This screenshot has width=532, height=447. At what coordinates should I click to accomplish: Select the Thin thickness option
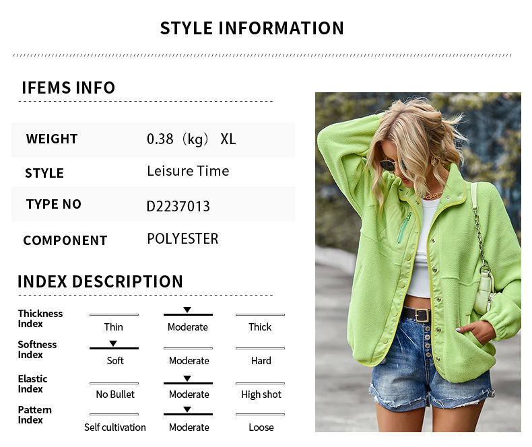click(114, 327)
